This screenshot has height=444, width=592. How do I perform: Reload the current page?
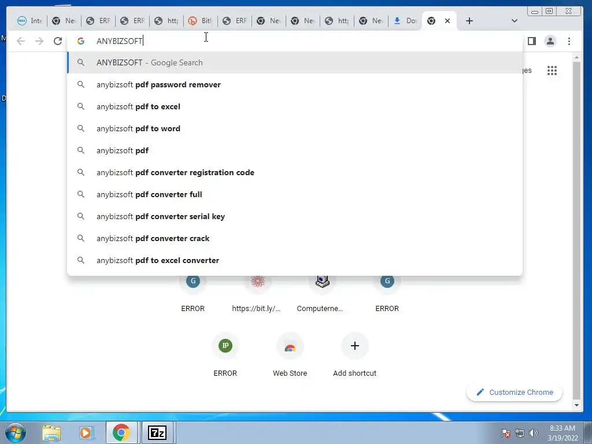click(58, 41)
